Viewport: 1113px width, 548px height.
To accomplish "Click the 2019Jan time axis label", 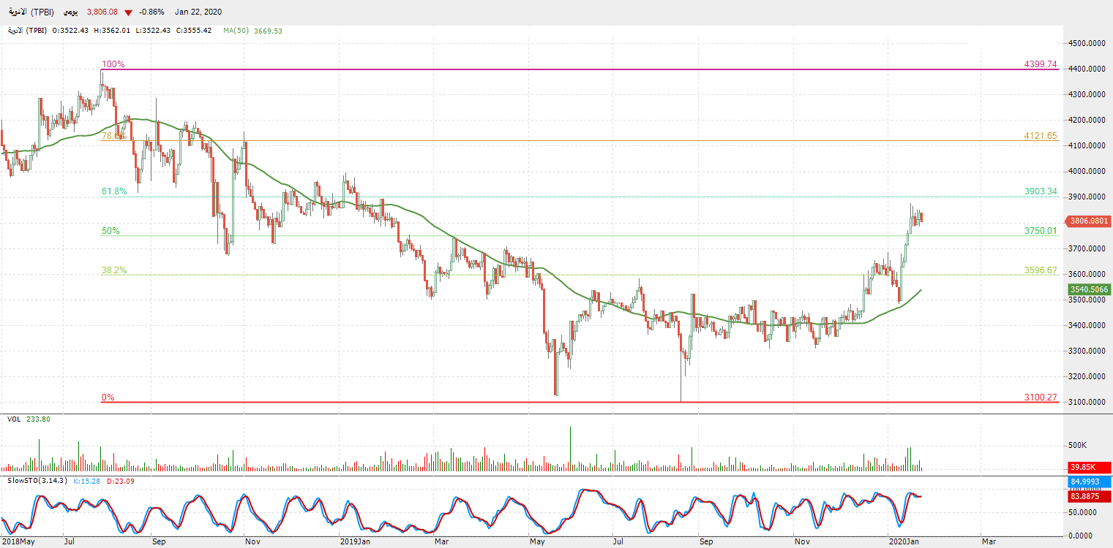I will pyautogui.click(x=356, y=542).
